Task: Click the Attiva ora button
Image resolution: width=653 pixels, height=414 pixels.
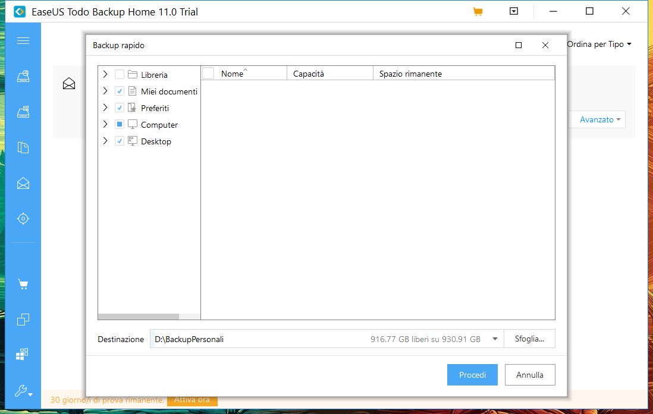Action: 192,400
